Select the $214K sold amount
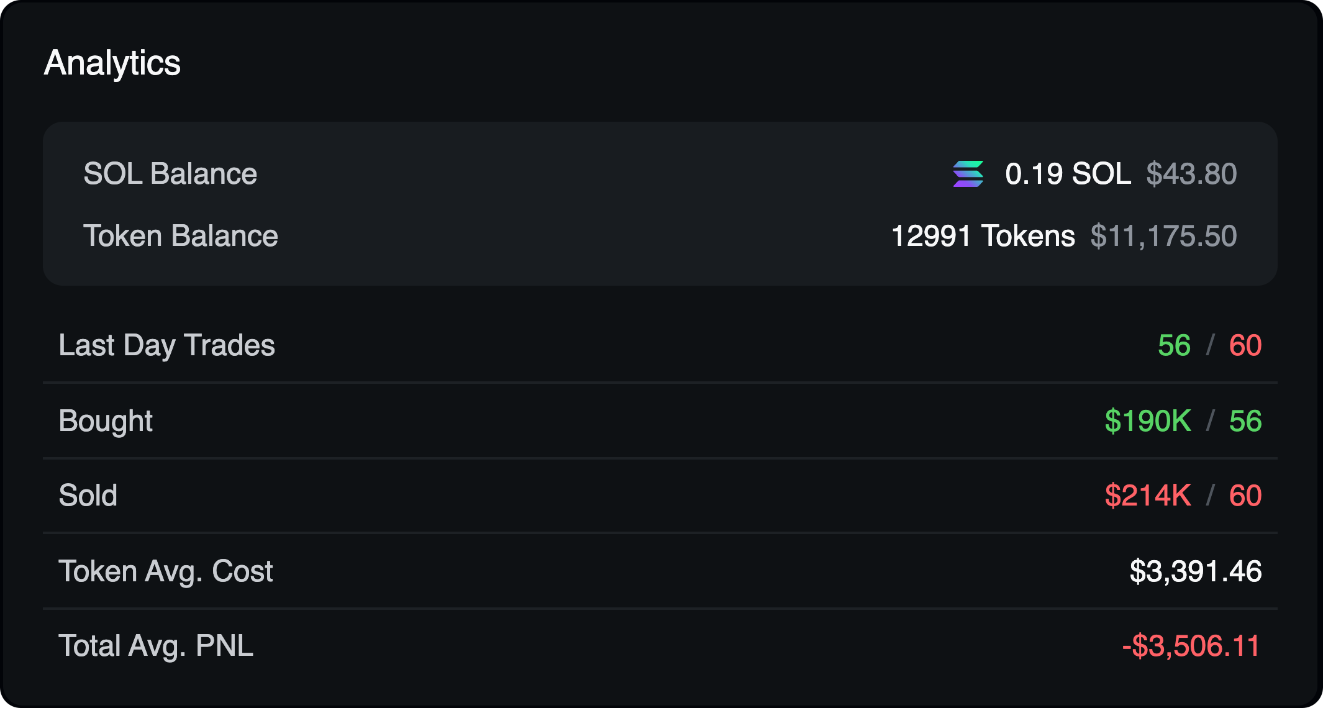 click(1148, 496)
